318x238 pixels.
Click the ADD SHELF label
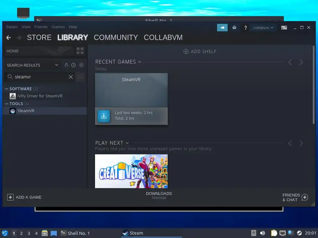204,52
